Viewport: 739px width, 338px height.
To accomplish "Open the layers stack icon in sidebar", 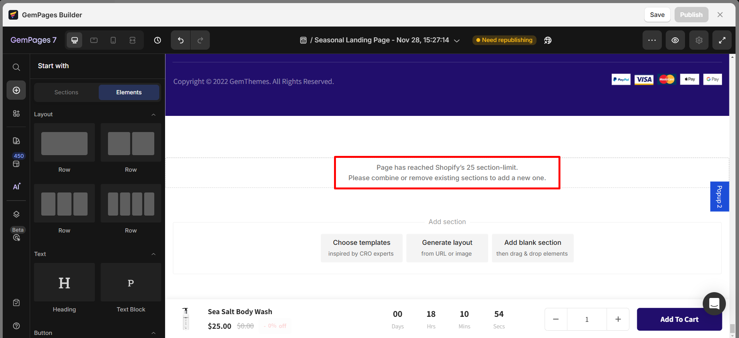I will (16, 214).
